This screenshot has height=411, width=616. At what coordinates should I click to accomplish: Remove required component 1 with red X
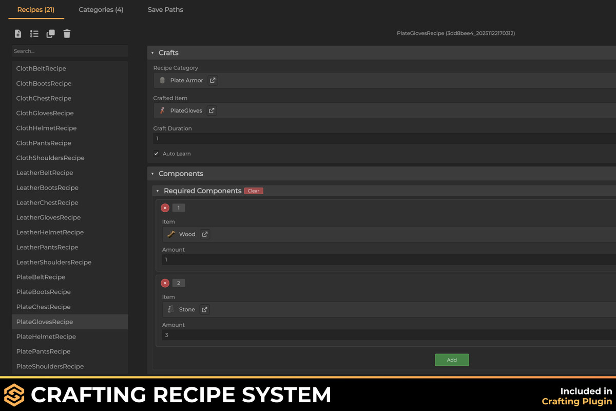point(165,208)
